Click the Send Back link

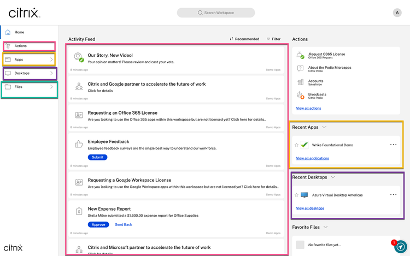pos(124,224)
